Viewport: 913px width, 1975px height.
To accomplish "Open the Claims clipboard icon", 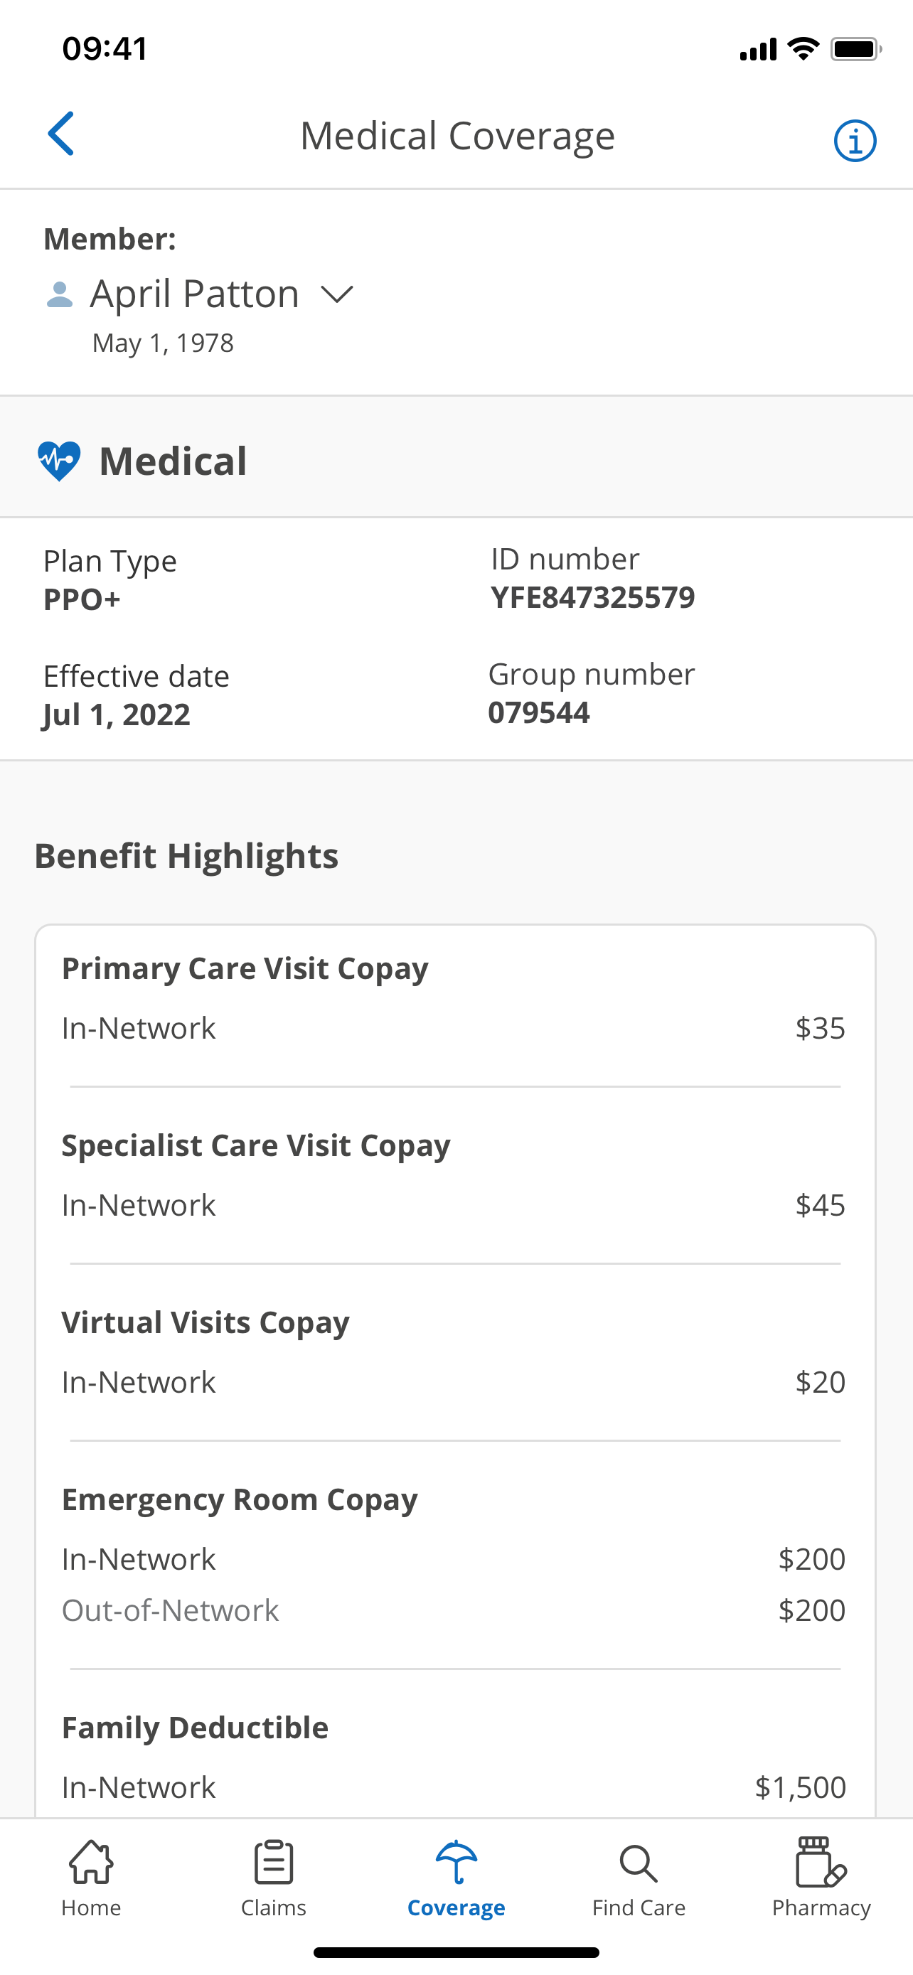I will pyautogui.click(x=274, y=1863).
